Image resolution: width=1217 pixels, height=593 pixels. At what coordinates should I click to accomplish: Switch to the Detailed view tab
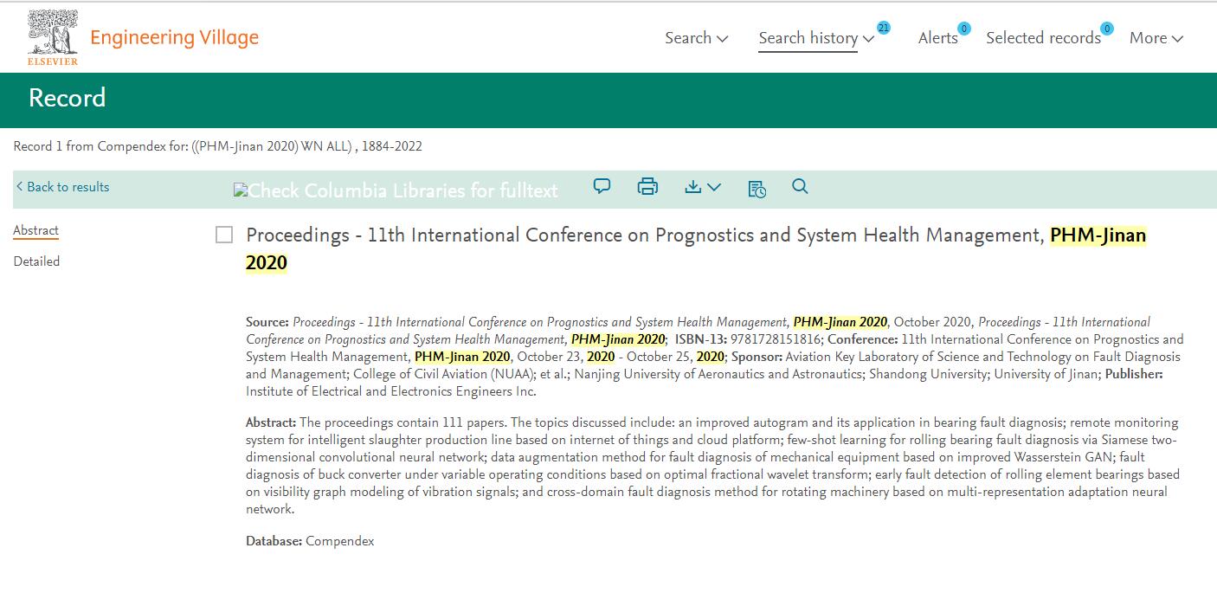tap(36, 261)
